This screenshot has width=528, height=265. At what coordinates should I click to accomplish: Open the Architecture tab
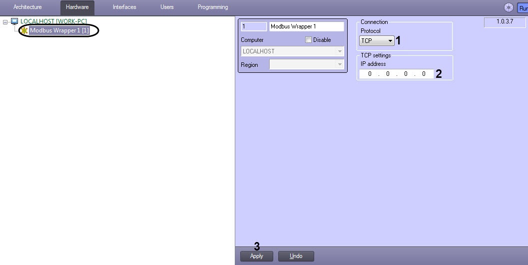coord(27,7)
